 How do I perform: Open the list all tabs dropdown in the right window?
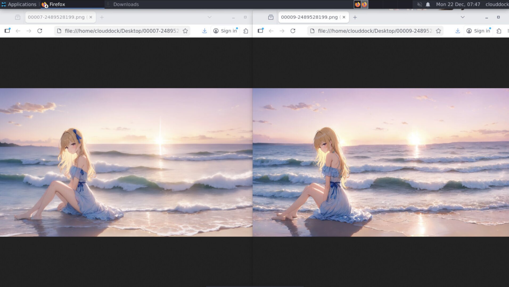point(462,17)
